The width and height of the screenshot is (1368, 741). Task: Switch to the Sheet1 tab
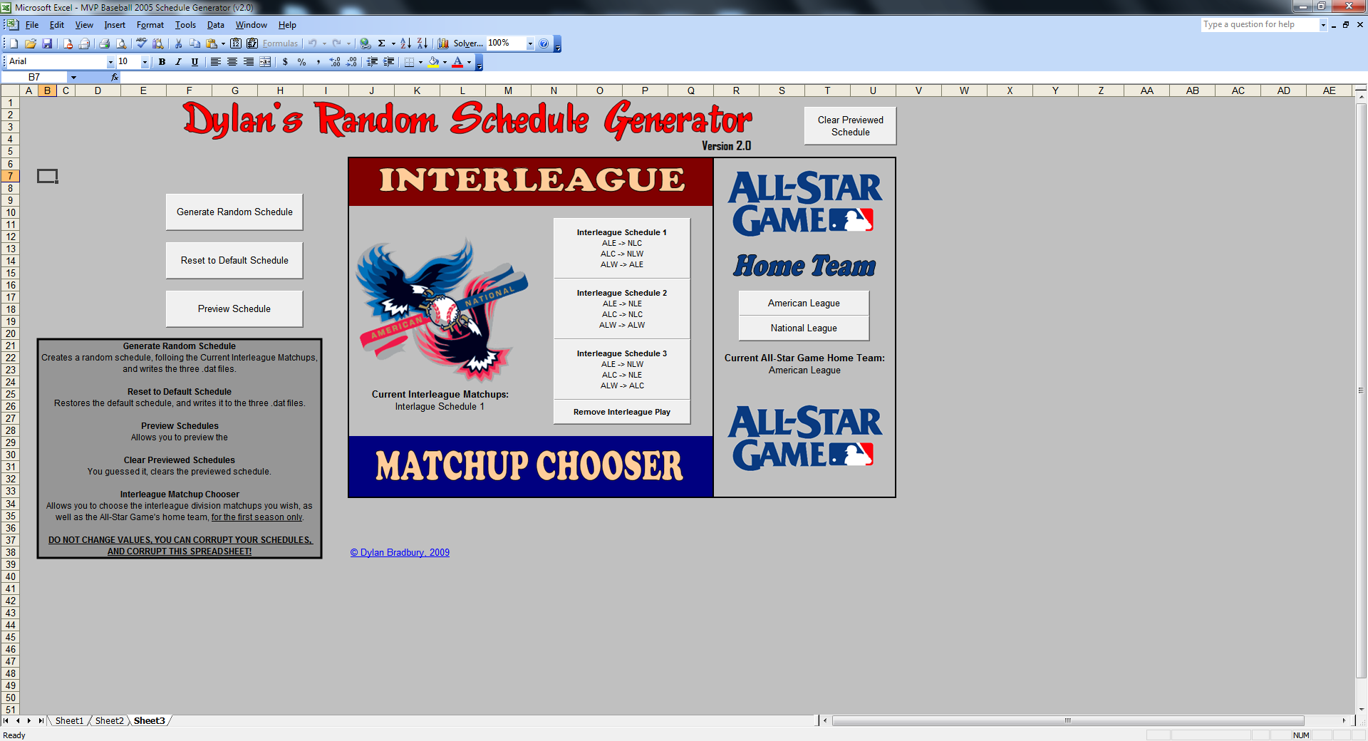[x=69, y=721]
